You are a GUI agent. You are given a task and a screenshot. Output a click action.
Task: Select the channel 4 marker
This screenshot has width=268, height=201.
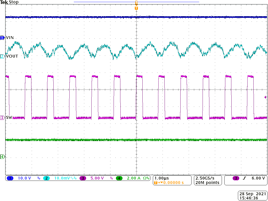[x=2, y=156]
